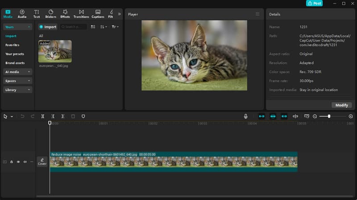Add a marker with shield icon

coord(83,117)
